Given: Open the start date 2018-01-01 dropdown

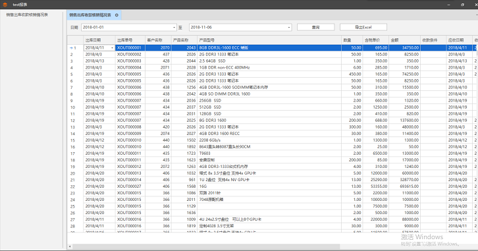Looking at the screenshot, I should [174, 28].
